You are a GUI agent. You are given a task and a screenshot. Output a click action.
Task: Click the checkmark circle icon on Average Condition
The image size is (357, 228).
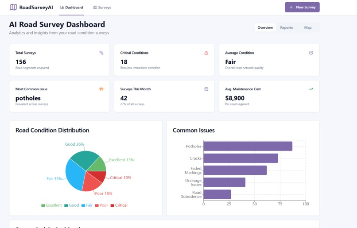tap(311, 53)
